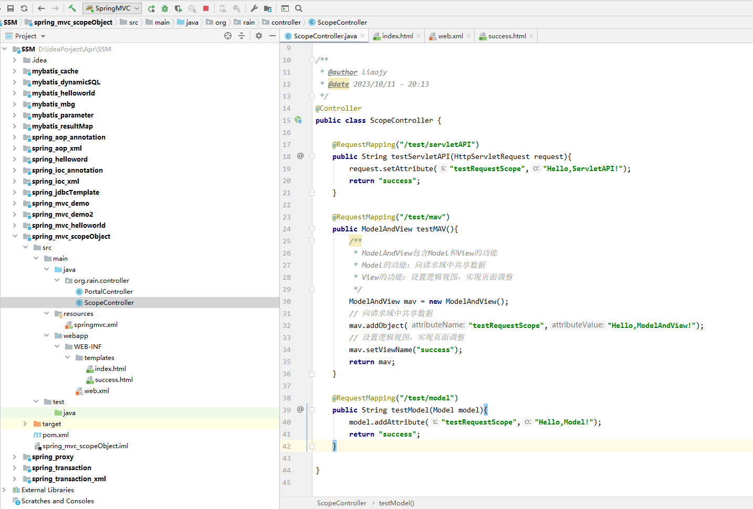Select Scratches and Consoles node
This screenshot has height=509, width=753.
tap(57, 501)
